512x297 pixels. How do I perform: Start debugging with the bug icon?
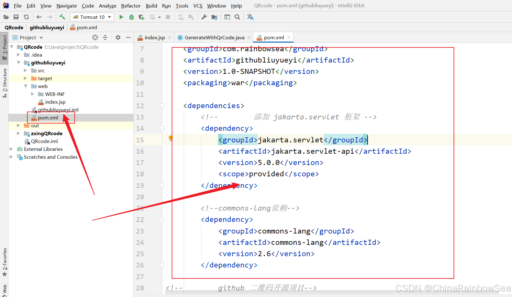coord(132,17)
